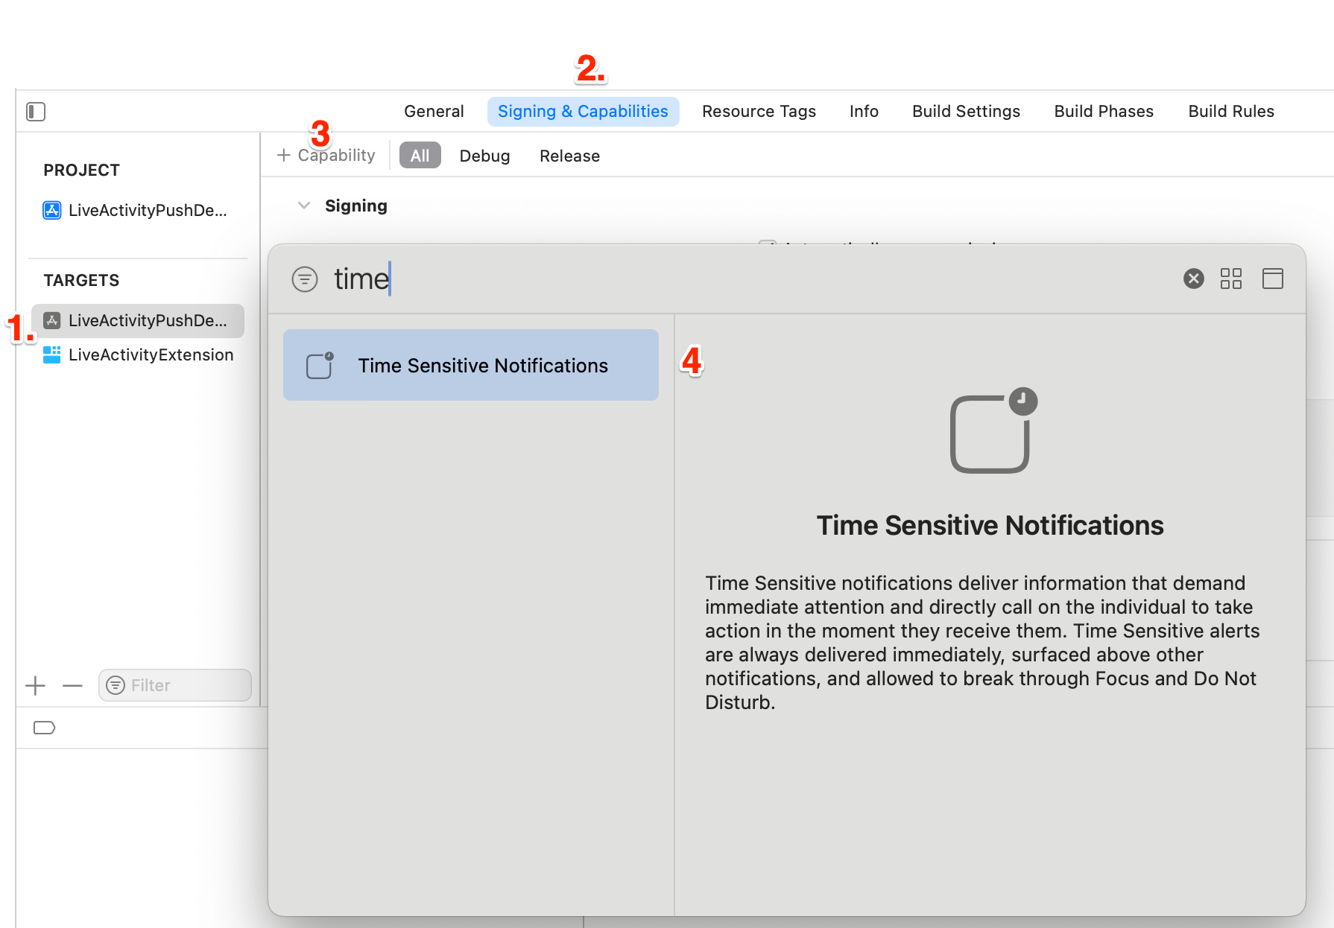Click the + button to add a target
The width and height of the screenshot is (1334, 928).
(x=34, y=685)
